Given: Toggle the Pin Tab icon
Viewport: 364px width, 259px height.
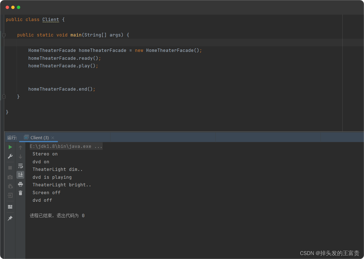Looking at the screenshot, I should tap(10, 218).
